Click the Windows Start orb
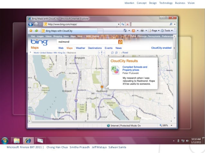205x153 pixels. click(5, 141)
